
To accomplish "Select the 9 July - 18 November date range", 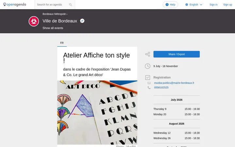I will [x=165, y=66].
